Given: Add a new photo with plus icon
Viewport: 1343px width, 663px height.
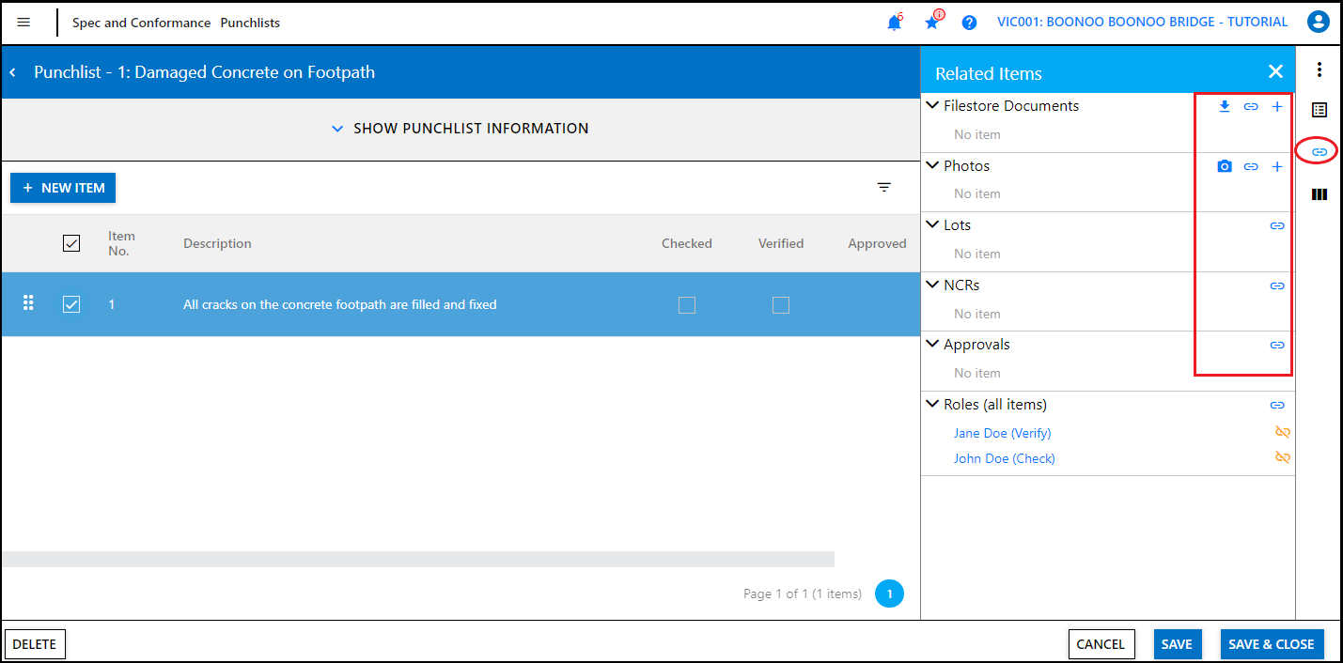Looking at the screenshot, I should (x=1277, y=166).
